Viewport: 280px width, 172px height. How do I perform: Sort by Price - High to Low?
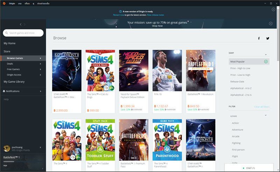coord(240,68)
